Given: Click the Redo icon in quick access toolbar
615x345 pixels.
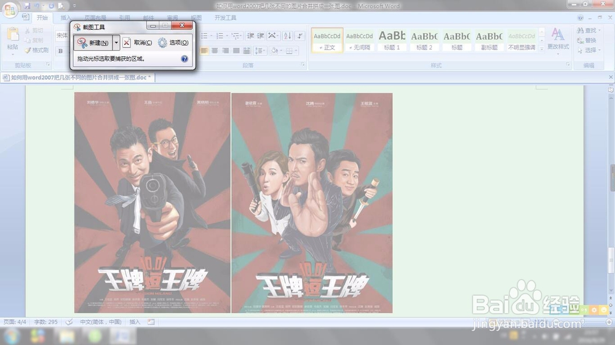Looking at the screenshot, I should pyautogui.click(x=51, y=6).
